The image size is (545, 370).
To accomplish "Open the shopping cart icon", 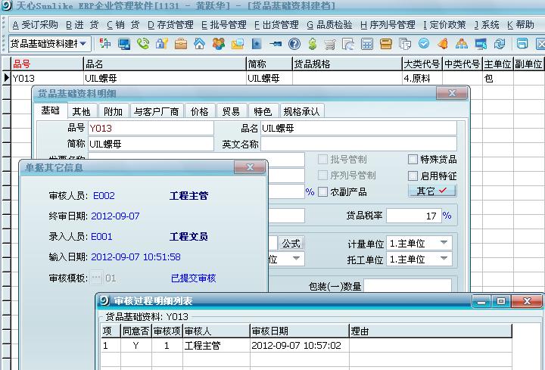I will click(x=329, y=44).
